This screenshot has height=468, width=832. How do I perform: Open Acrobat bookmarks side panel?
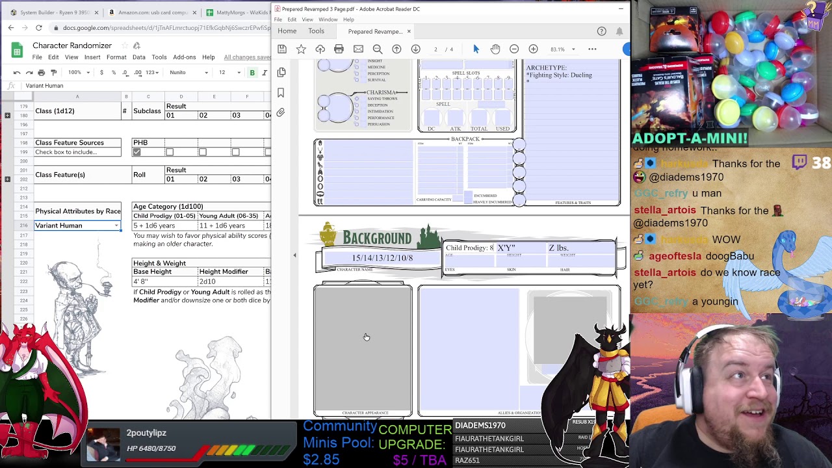[281, 93]
